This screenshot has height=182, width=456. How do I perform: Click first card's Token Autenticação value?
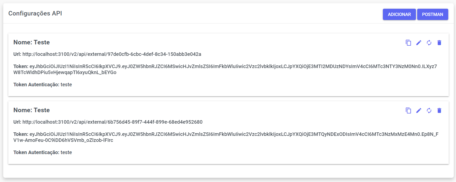tap(66, 85)
